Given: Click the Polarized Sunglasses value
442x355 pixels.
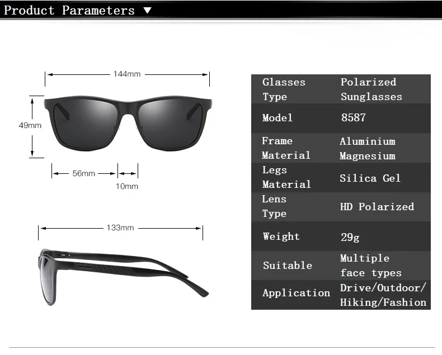Looking at the screenshot, I should pos(372,89).
